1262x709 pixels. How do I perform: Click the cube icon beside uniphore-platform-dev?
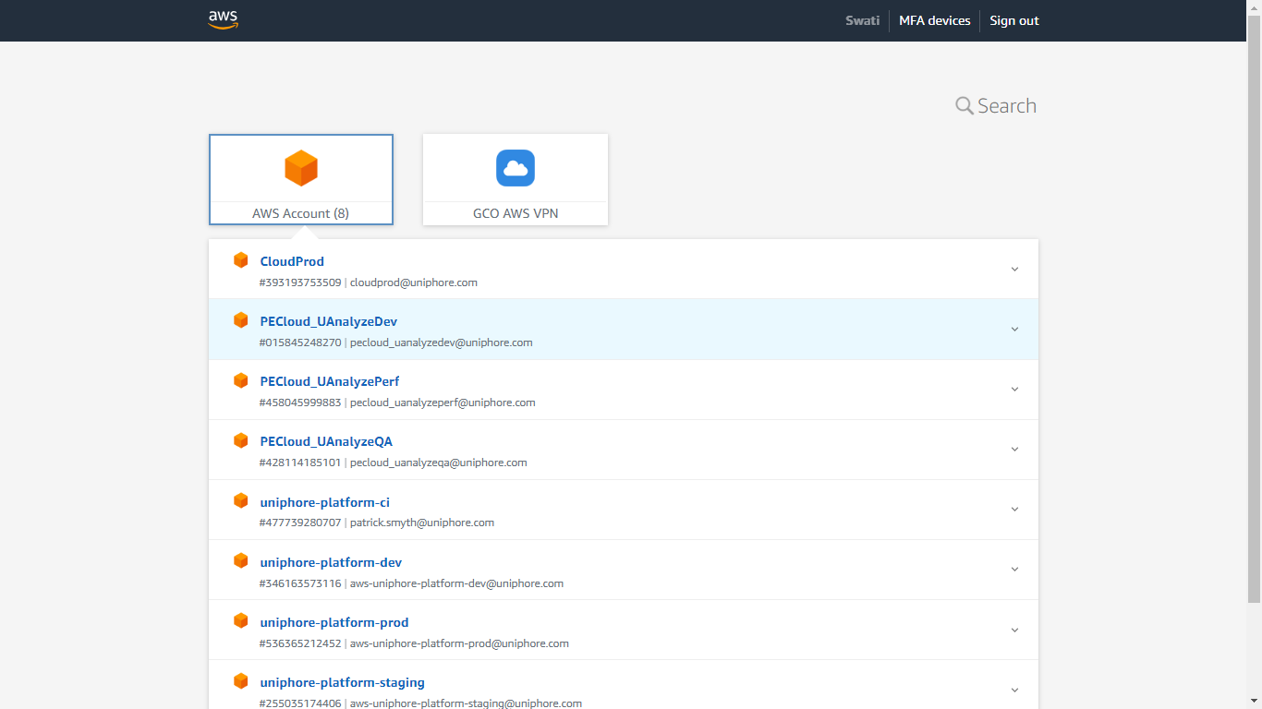click(241, 560)
